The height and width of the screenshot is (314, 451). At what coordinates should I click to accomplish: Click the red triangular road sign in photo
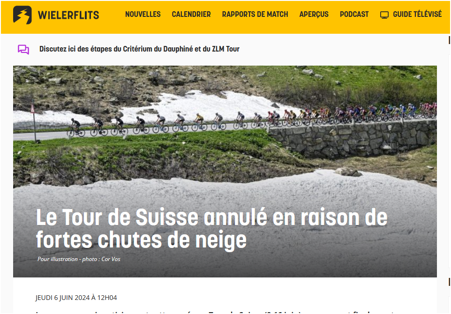coord(32,109)
